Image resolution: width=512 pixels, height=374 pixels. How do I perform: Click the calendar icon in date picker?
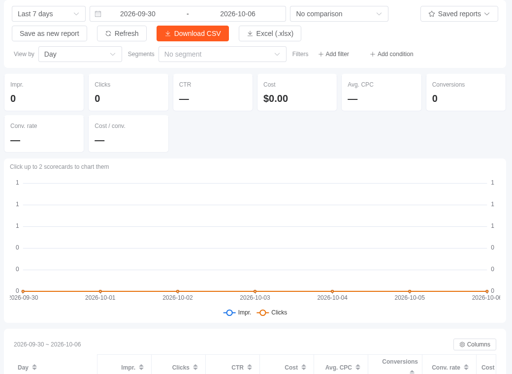click(x=98, y=14)
